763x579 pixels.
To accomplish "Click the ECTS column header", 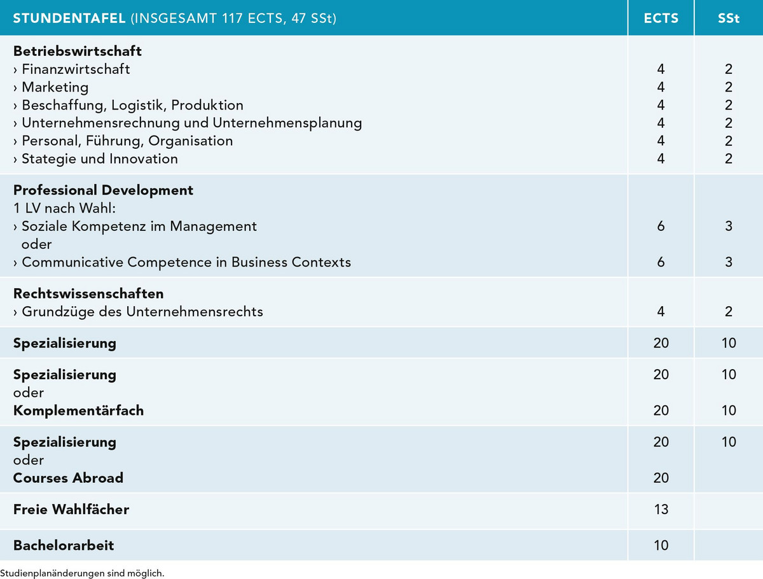I will click(661, 18).
